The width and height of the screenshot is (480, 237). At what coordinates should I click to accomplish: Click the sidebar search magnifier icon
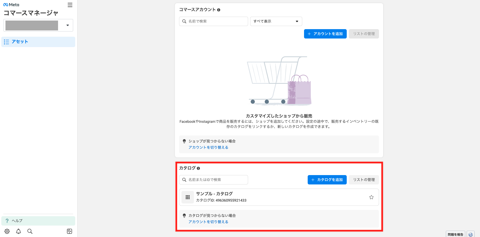click(x=30, y=231)
